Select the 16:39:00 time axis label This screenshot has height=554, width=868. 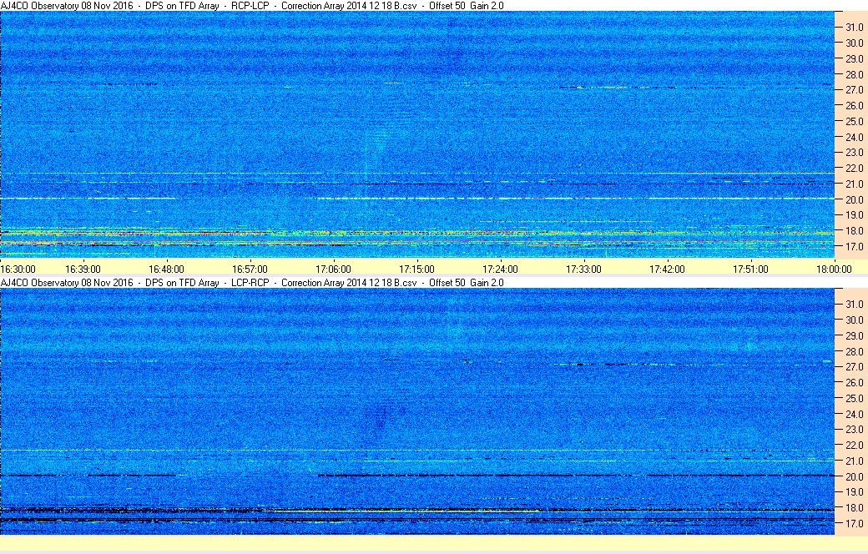click(x=83, y=269)
